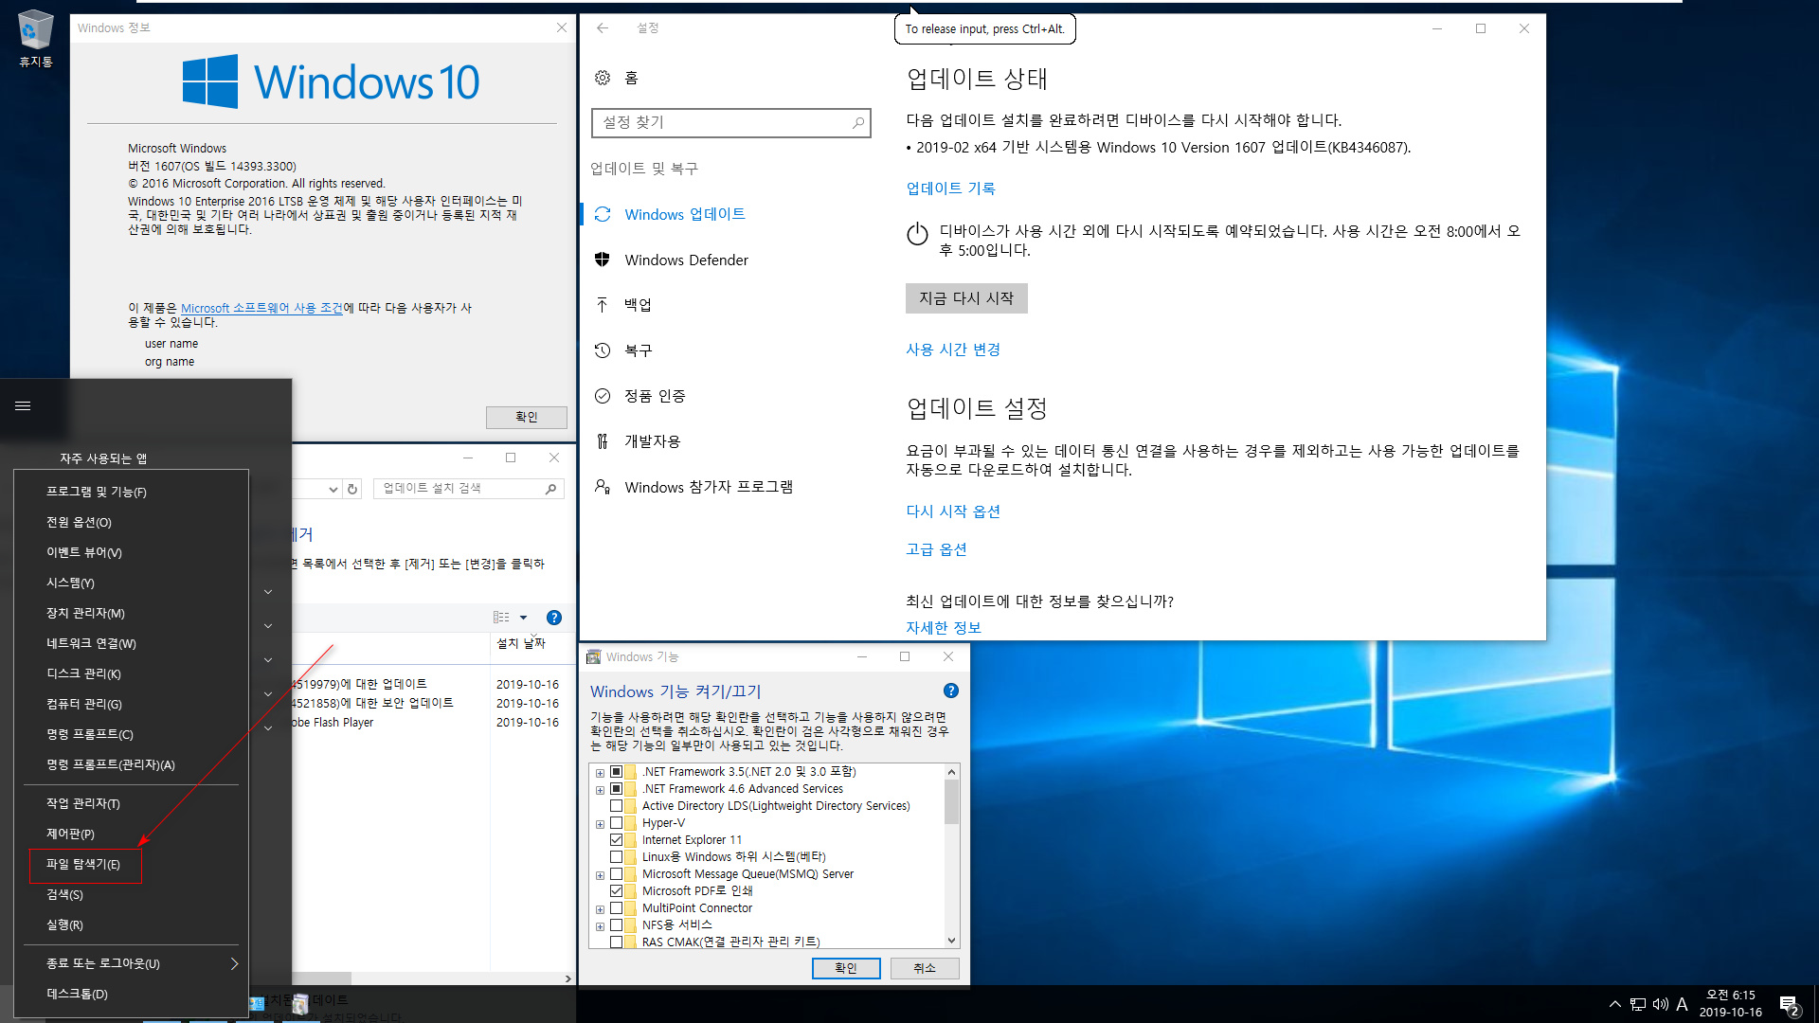Check Linux용 Windows 하위 시스템 checkbox

tap(617, 857)
